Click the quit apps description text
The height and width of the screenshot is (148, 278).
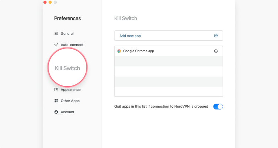pyautogui.click(x=161, y=107)
